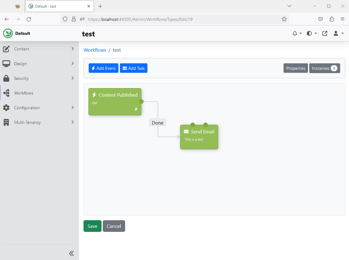Click the "test" subtitle in Content Published
The height and width of the screenshot is (260, 349).
coord(95,103)
